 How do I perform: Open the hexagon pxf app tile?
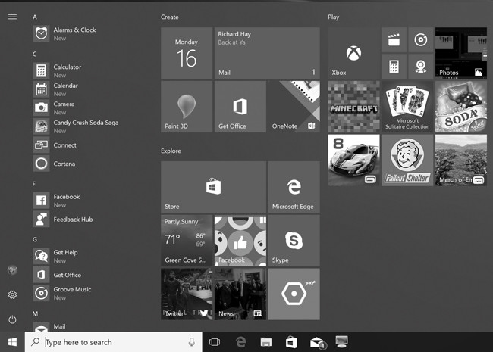click(294, 294)
